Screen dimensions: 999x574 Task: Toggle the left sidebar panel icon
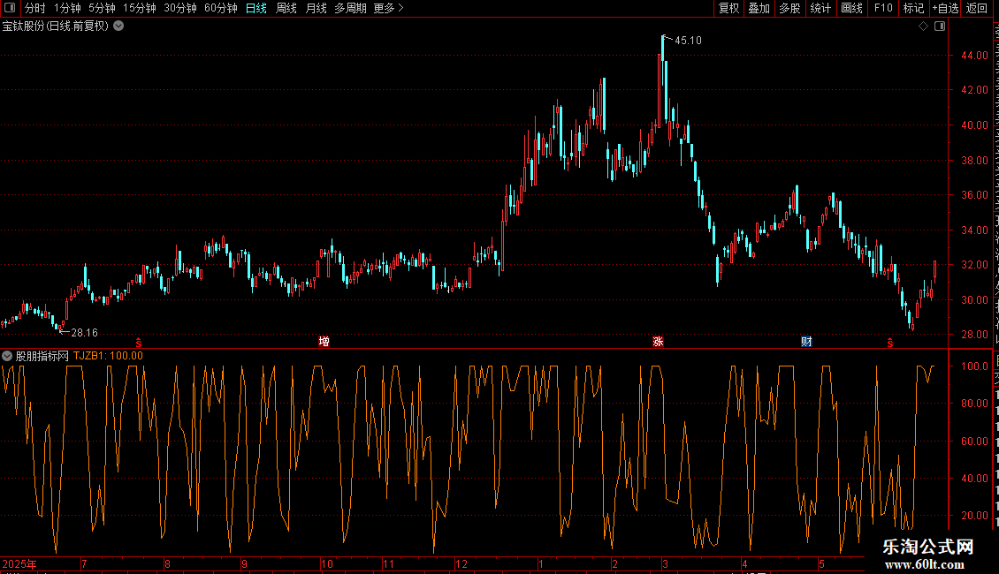click(10, 8)
